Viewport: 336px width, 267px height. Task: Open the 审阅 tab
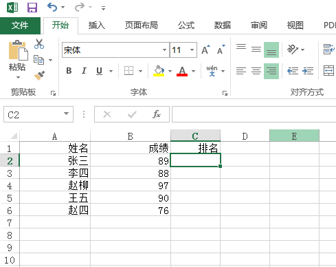coord(259,25)
